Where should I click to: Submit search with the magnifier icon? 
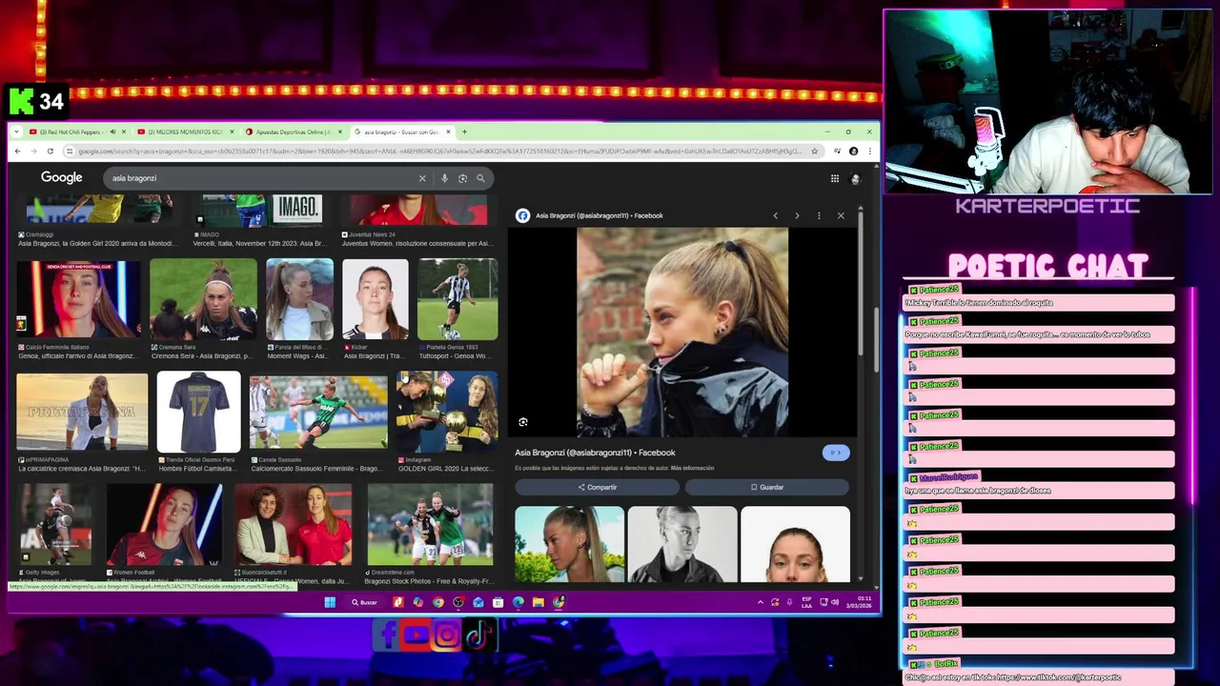click(x=480, y=178)
